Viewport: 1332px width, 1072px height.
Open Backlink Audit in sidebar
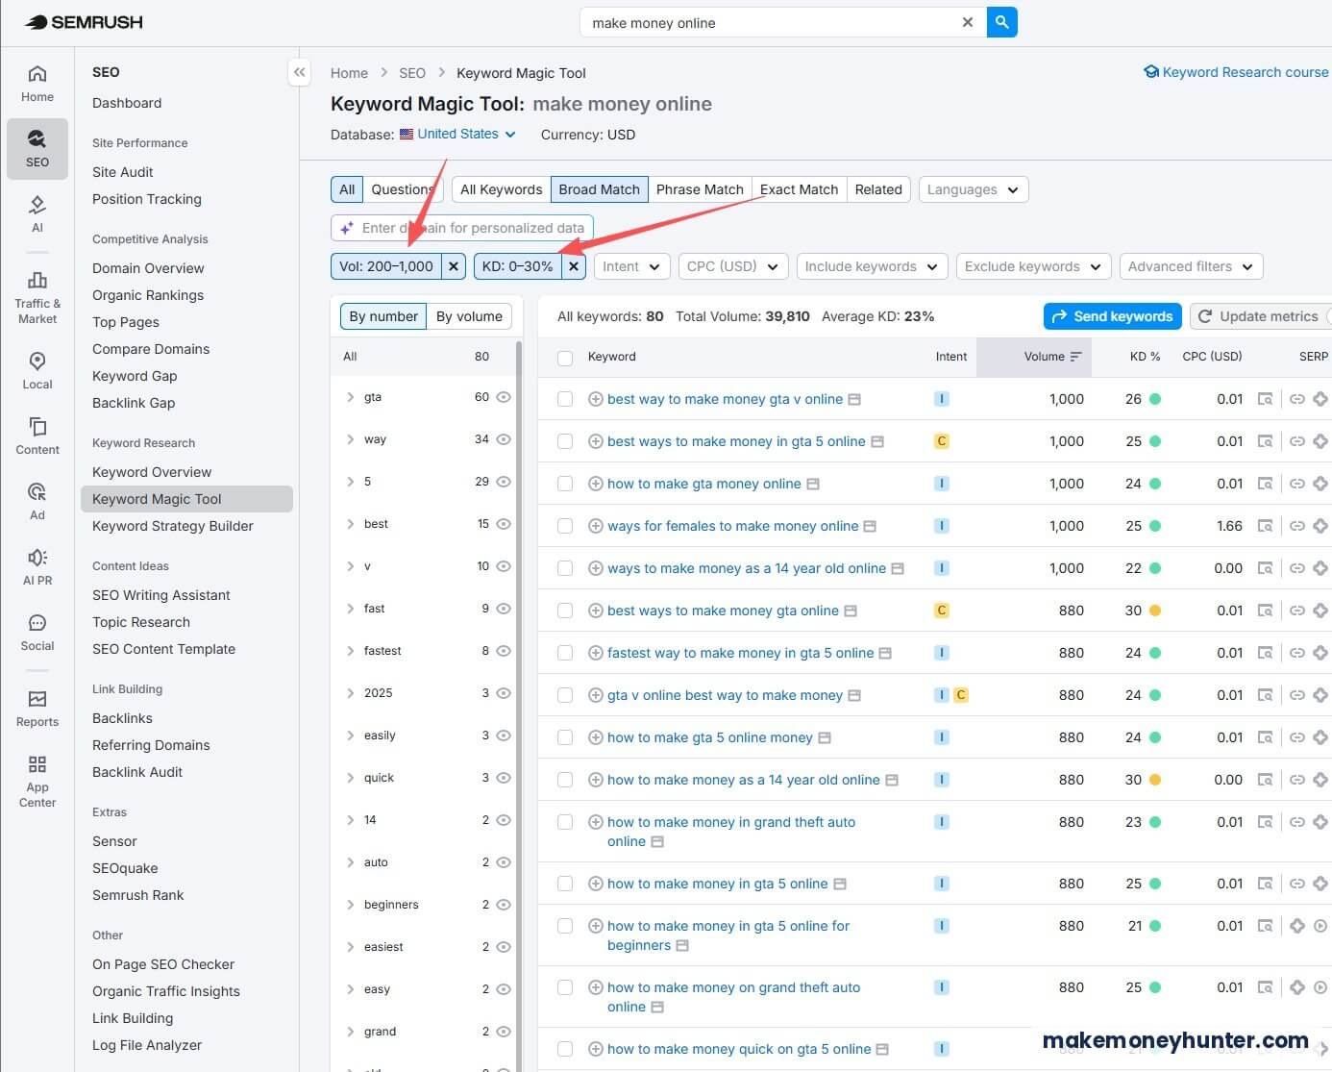(137, 772)
